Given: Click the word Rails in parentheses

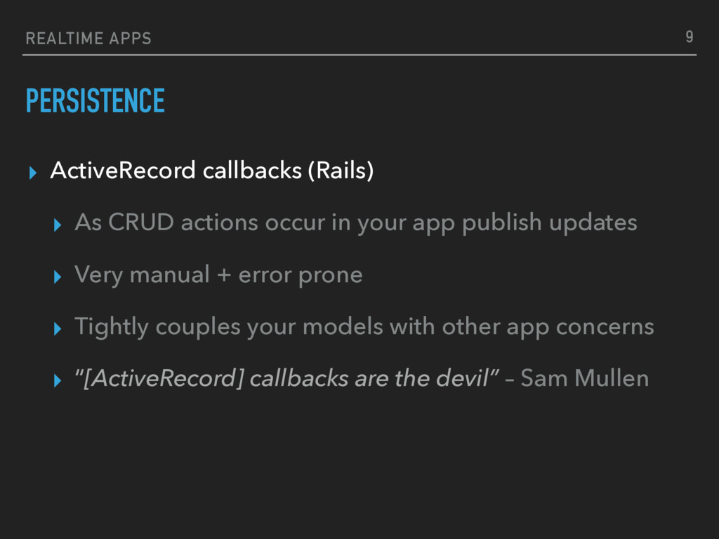Looking at the screenshot, I should [x=341, y=171].
